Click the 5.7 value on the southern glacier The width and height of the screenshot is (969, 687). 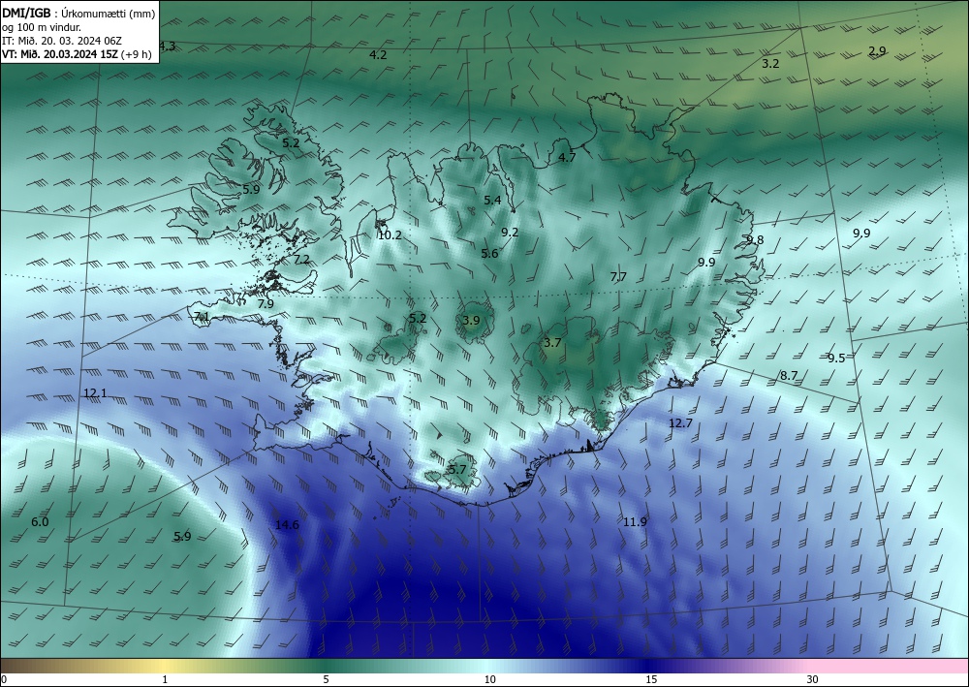click(x=457, y=470)
